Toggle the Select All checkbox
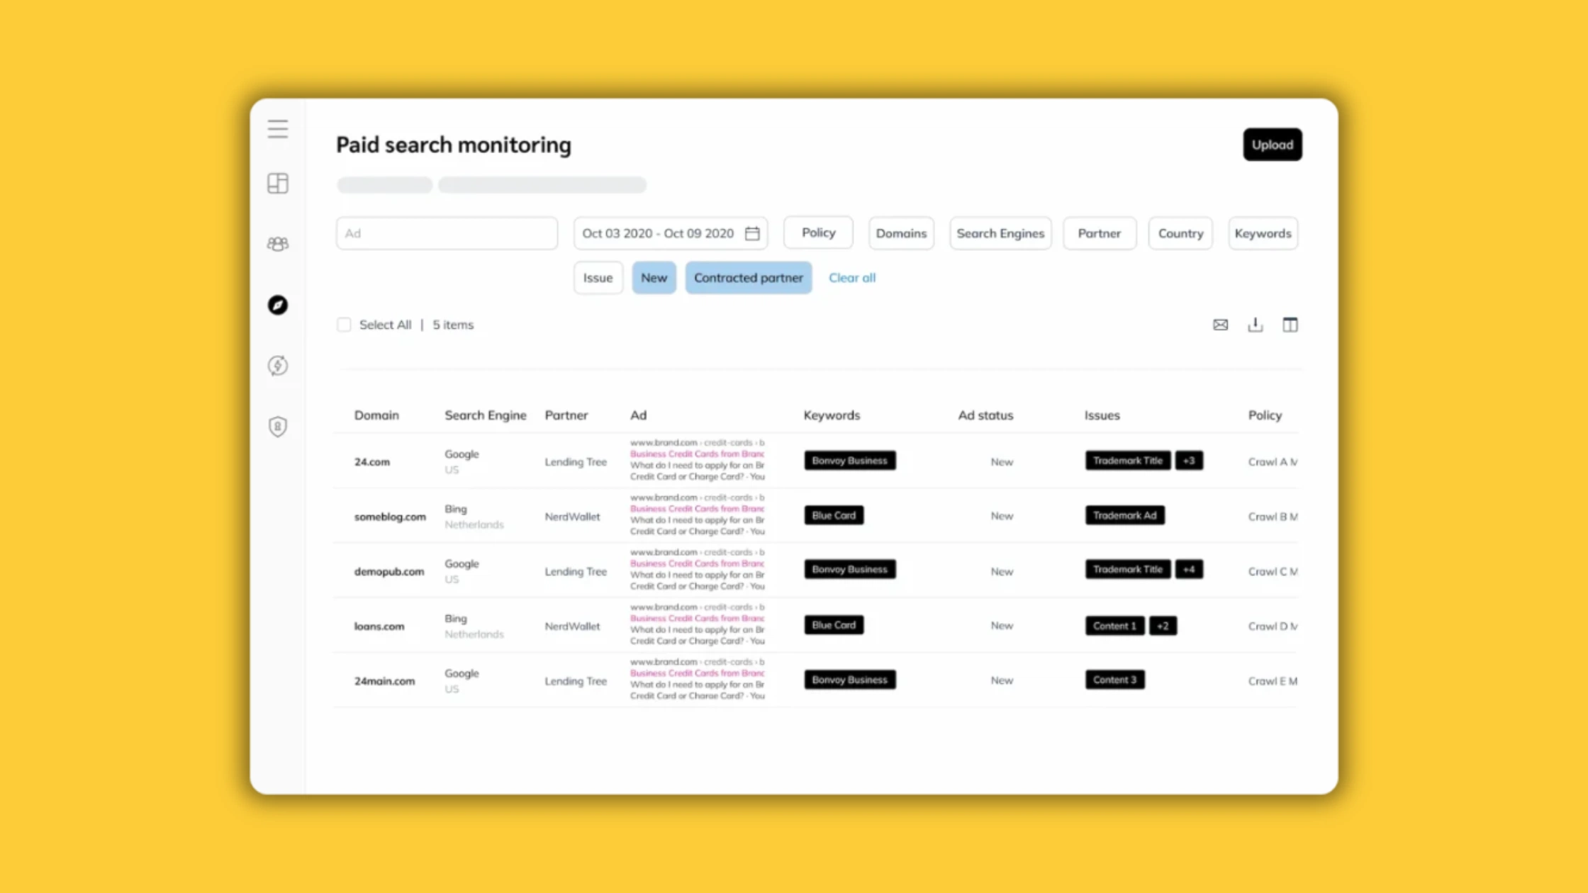1588x893 pixels. point(344,325)
